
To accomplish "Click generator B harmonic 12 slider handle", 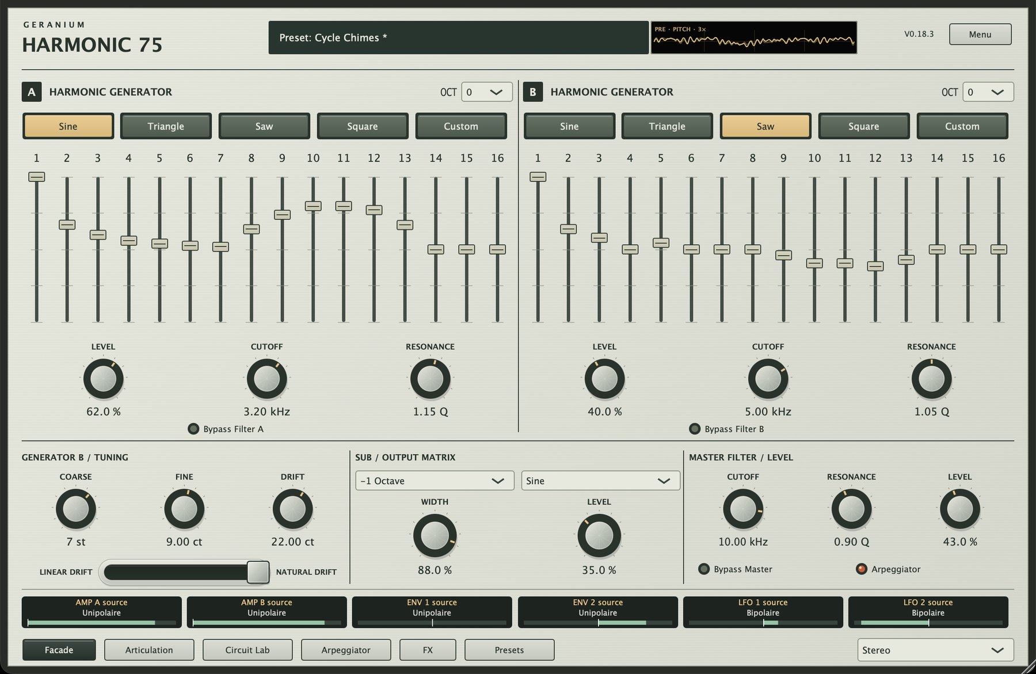I will pos(875,266).
